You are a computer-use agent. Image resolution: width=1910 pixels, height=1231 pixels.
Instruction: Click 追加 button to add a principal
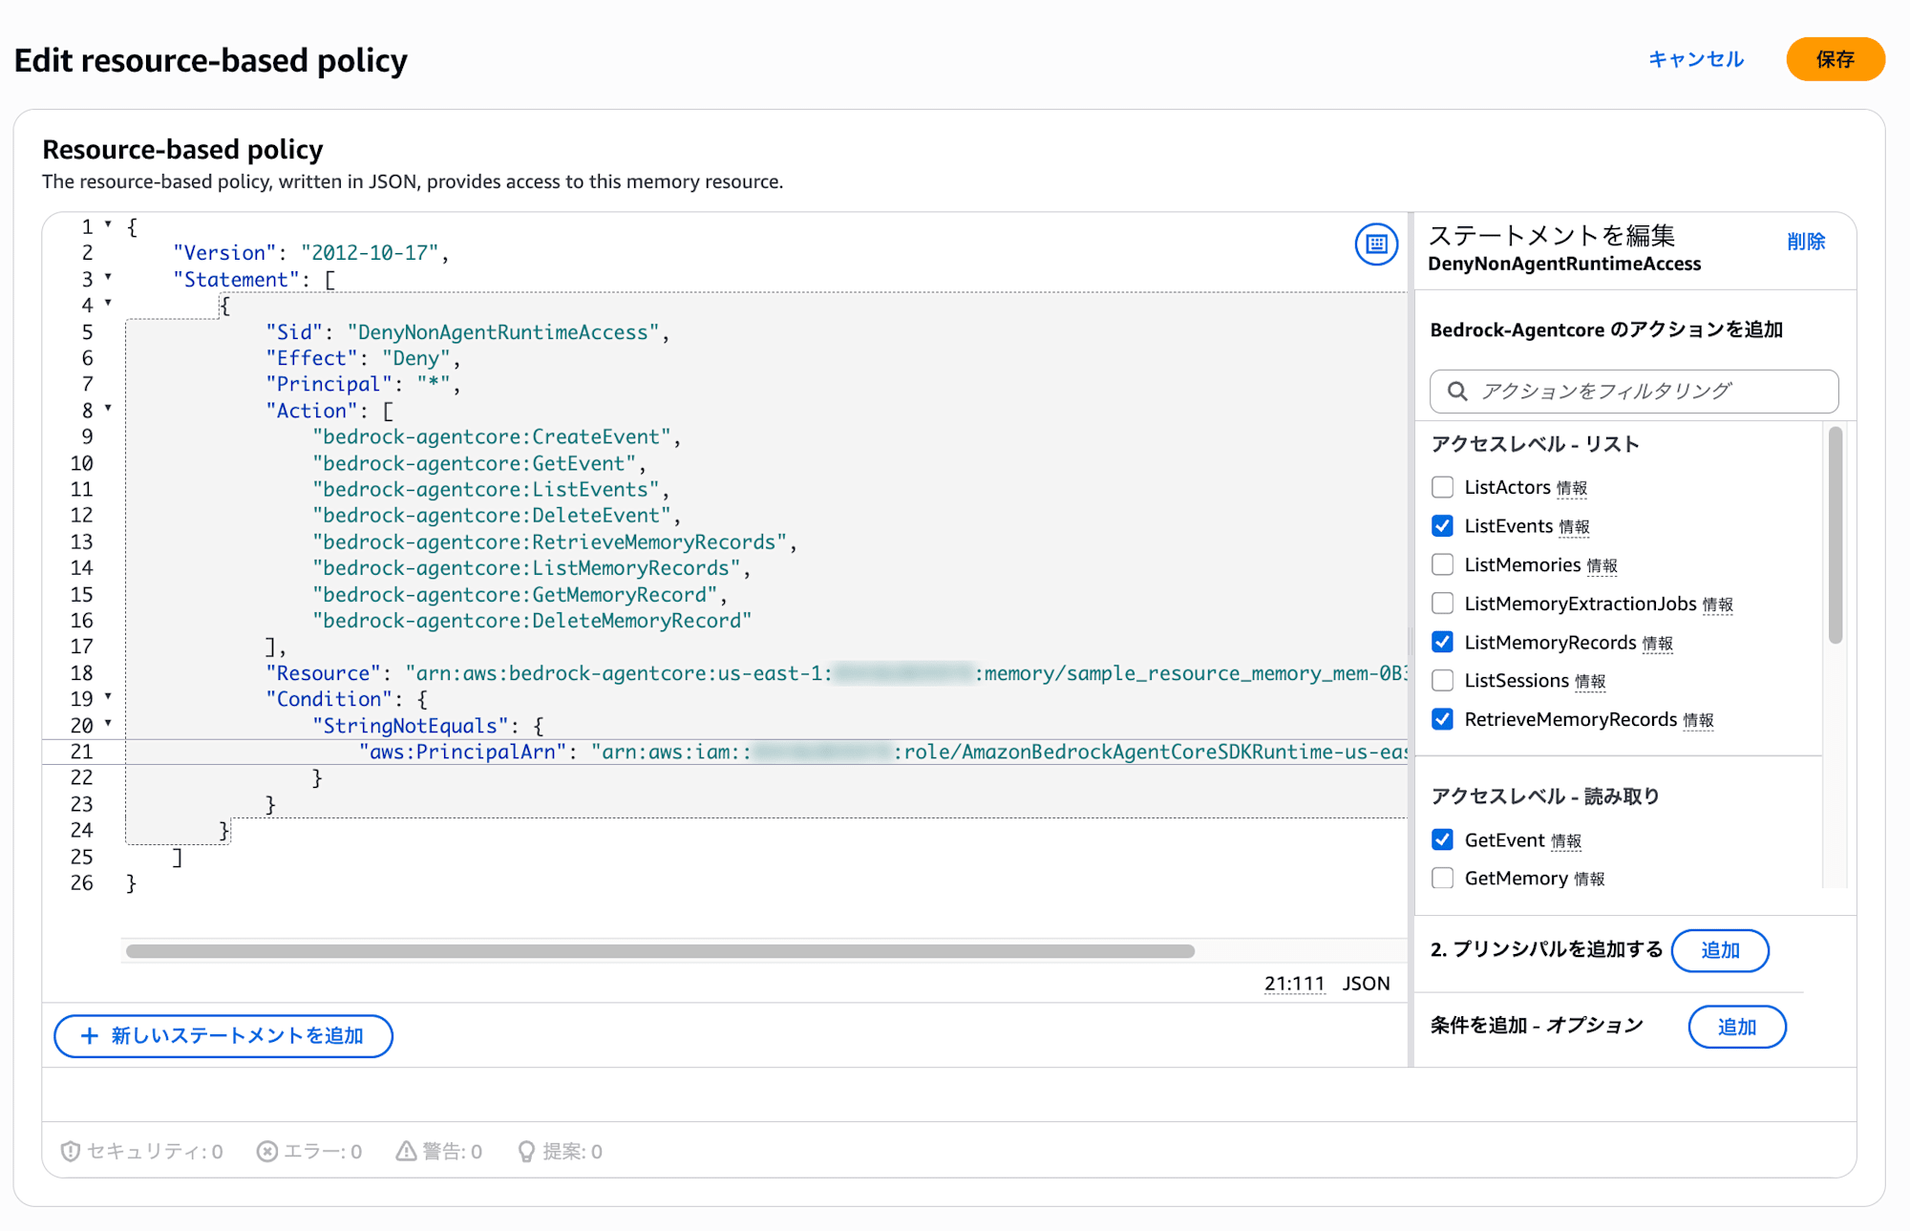1719,950
